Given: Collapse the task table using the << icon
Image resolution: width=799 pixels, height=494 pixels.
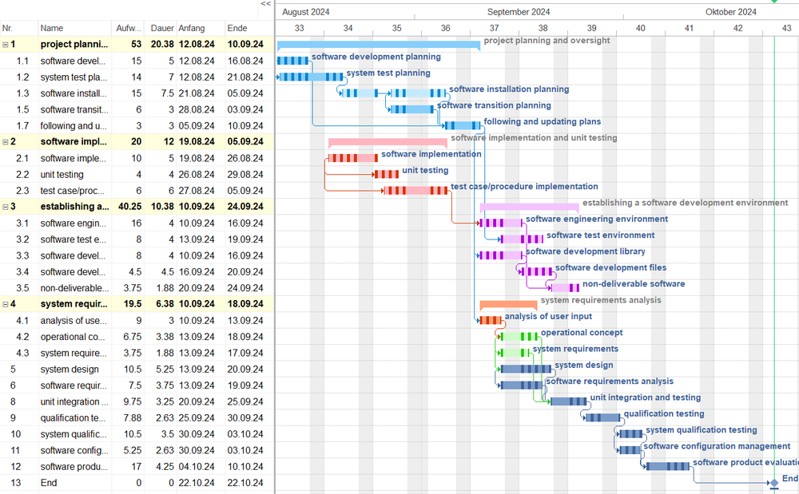Looking at the screenshot, I should 265,5.
